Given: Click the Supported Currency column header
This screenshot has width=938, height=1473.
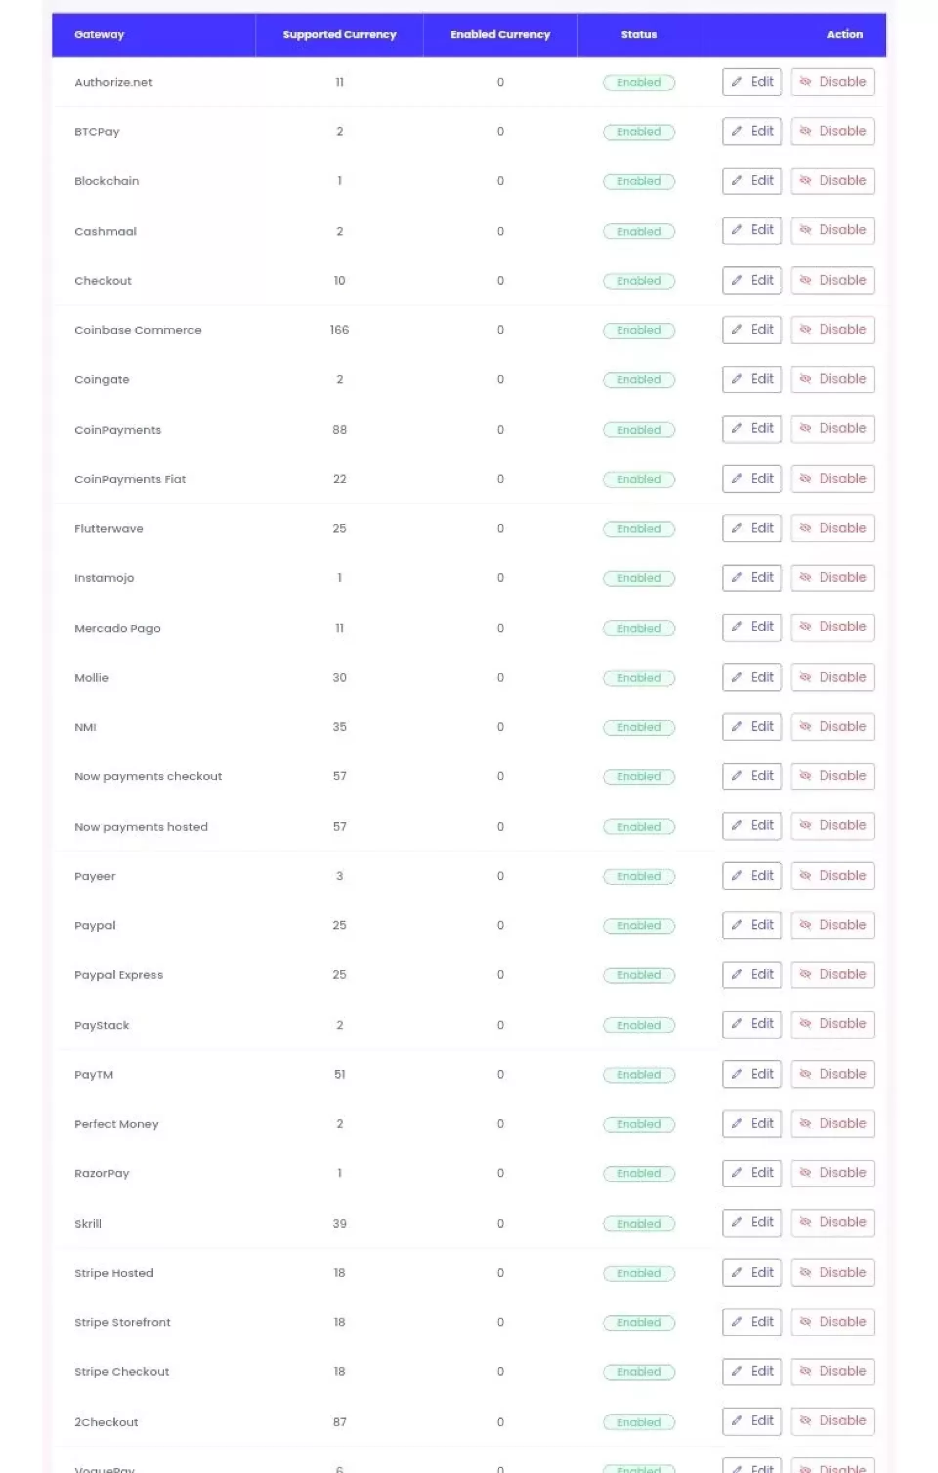Looking at the screenshot, I should pyautogui.click(x=339, y=35).
